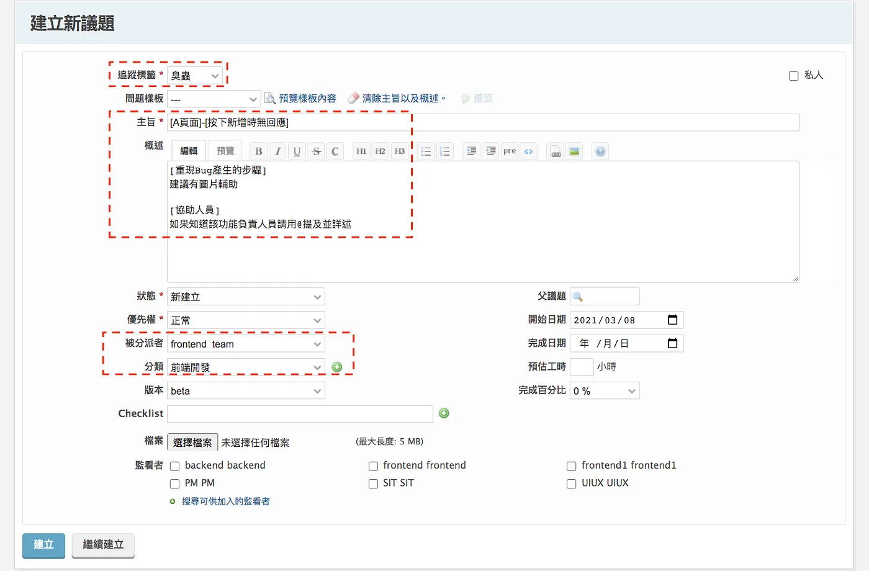Open text formatting help icon

[600, 151]
